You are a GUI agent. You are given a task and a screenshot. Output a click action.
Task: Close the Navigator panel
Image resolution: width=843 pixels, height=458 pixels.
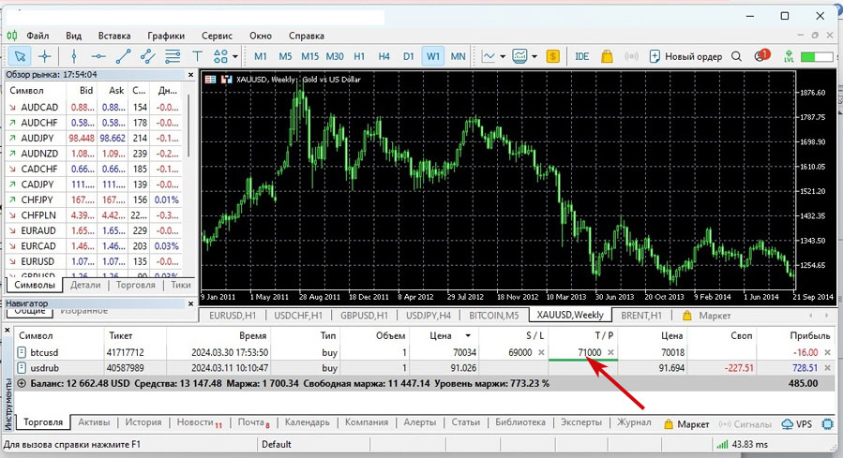(x=190, y=303)
